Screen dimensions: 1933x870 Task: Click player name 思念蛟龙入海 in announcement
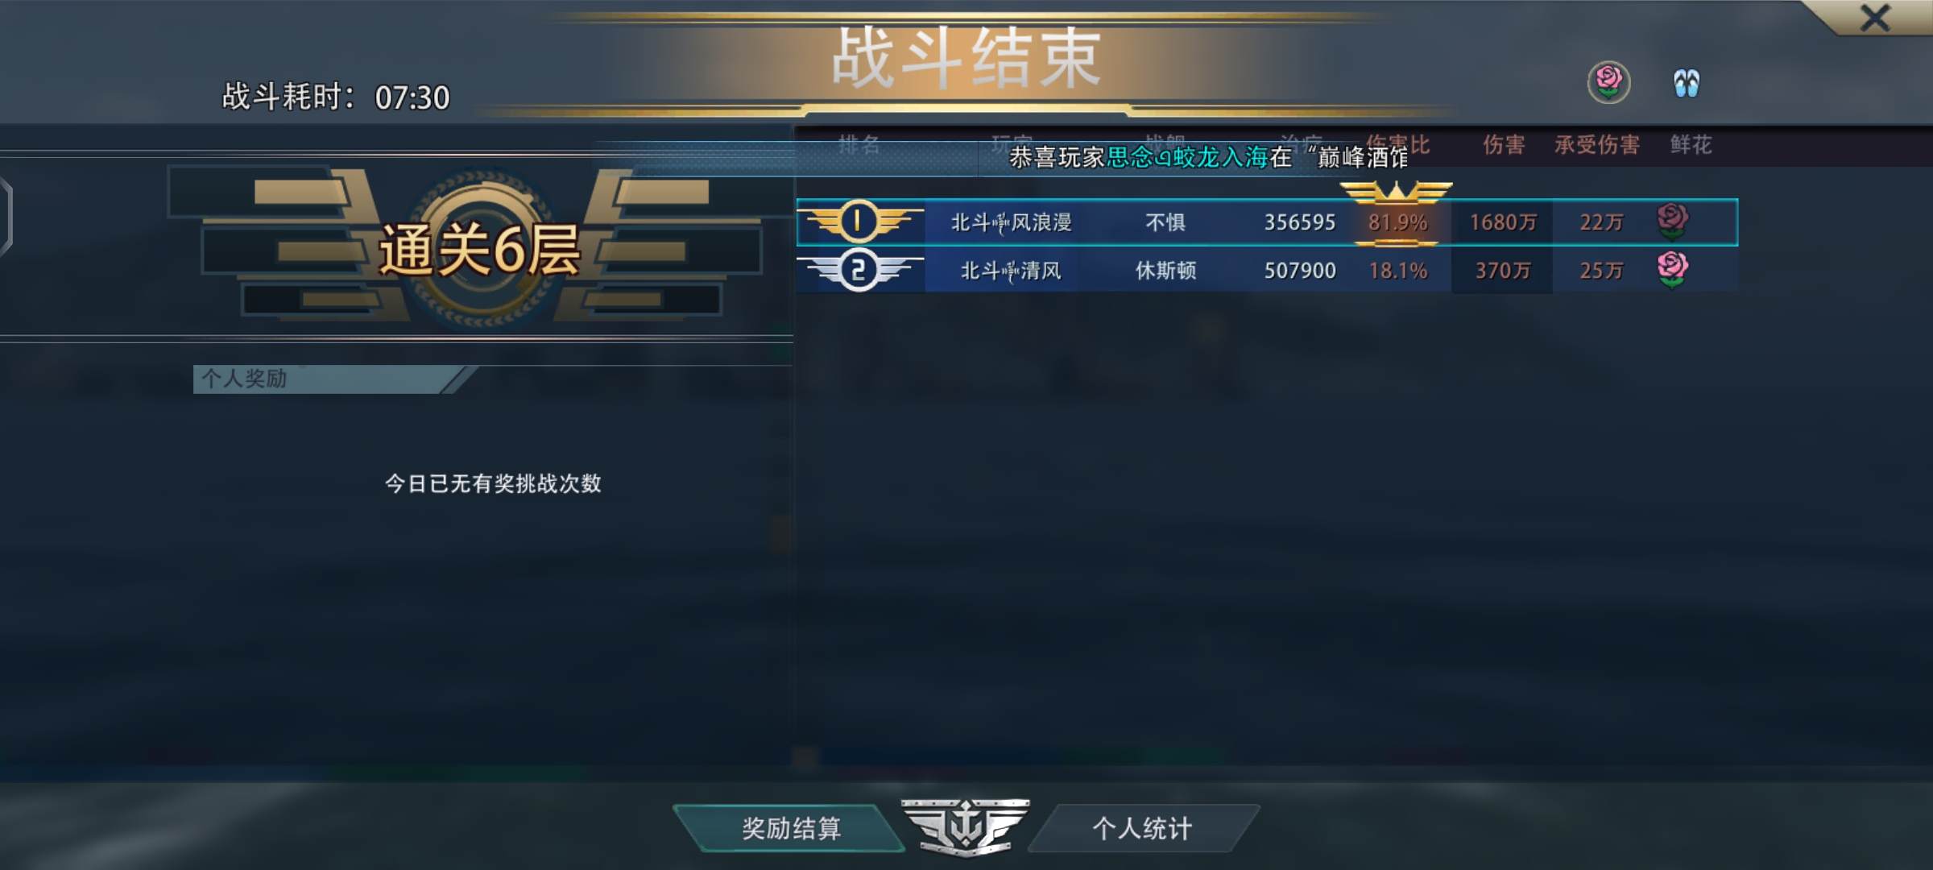point(1187,157)
